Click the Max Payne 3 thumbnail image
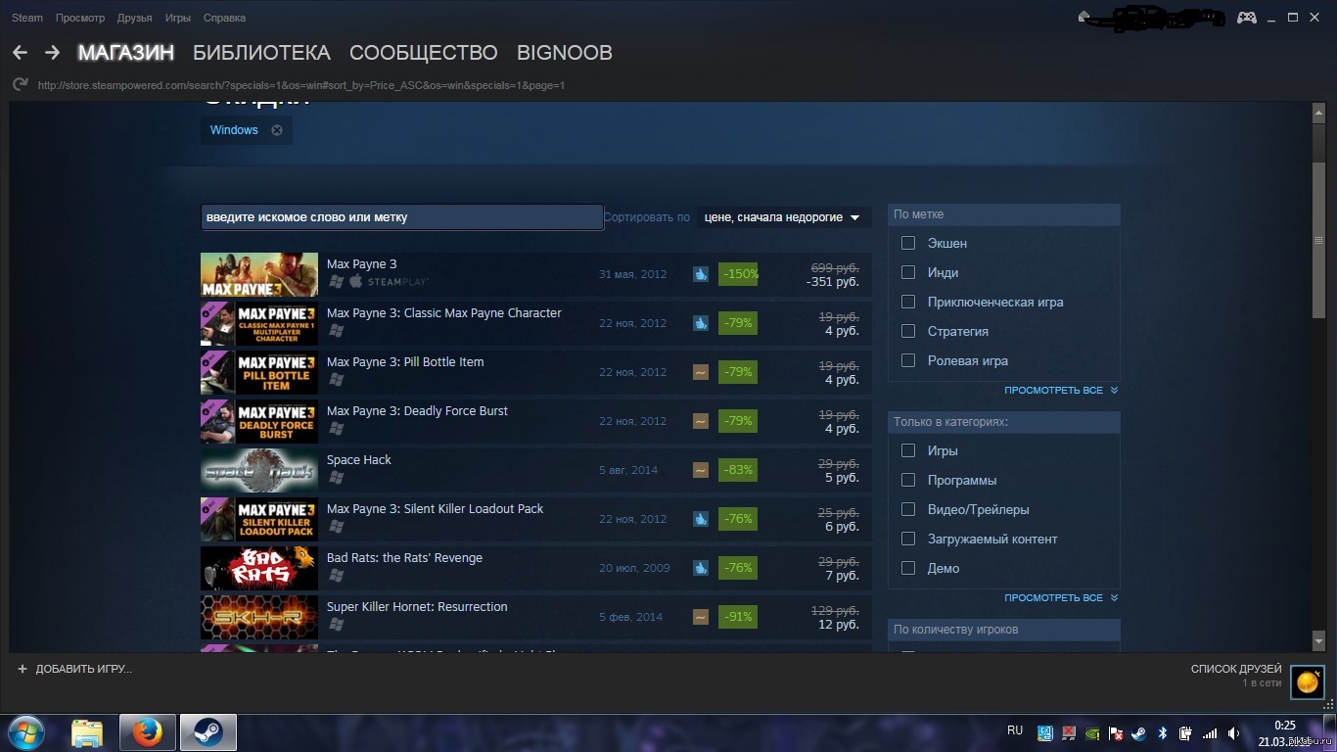Image resolution: width=1337 pixels, height=752 pixels. click(x=259, y=275)
